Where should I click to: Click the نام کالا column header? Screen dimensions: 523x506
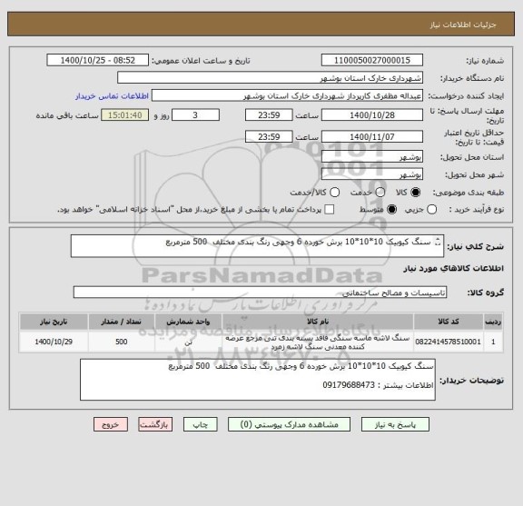click(x=318, y=322)
